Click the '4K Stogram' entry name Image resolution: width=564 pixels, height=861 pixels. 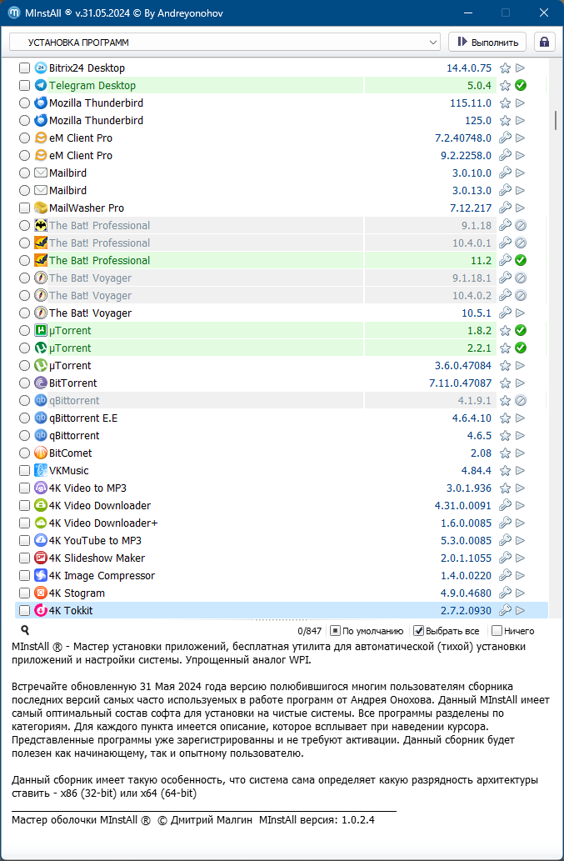click(x=77, y=593)
